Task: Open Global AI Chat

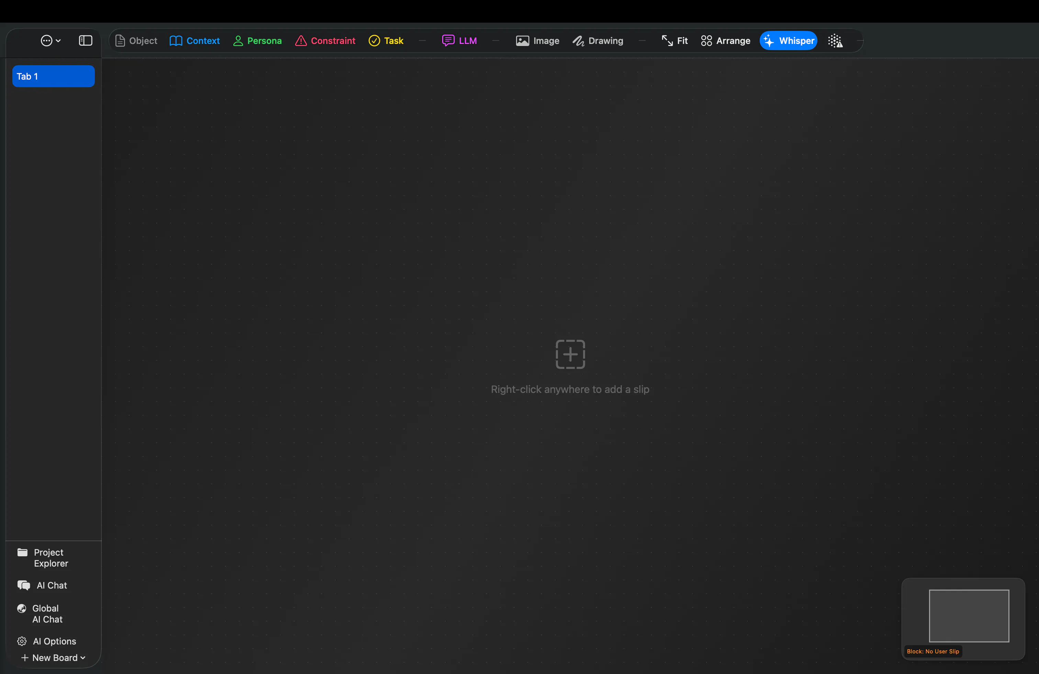Action: click(40, 613)
